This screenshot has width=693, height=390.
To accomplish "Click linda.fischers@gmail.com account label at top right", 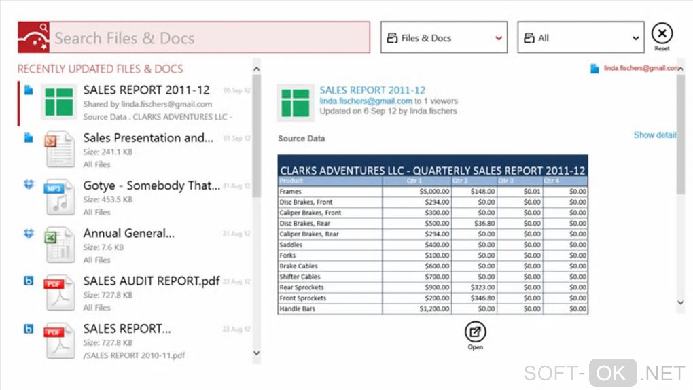I will (641, 68).
